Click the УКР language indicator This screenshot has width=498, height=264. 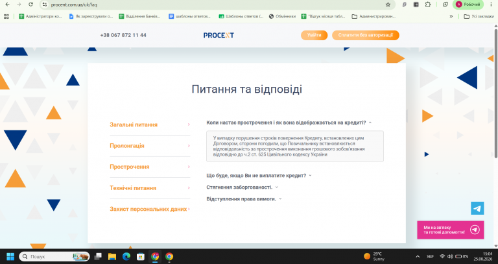430,256
